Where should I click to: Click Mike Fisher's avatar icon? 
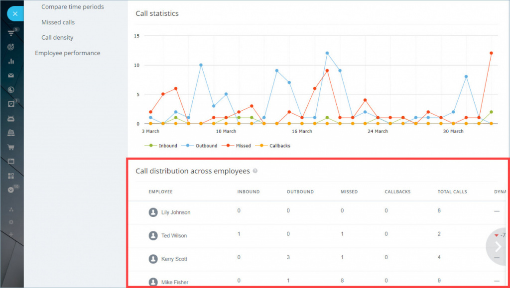[x=153, y=282]
